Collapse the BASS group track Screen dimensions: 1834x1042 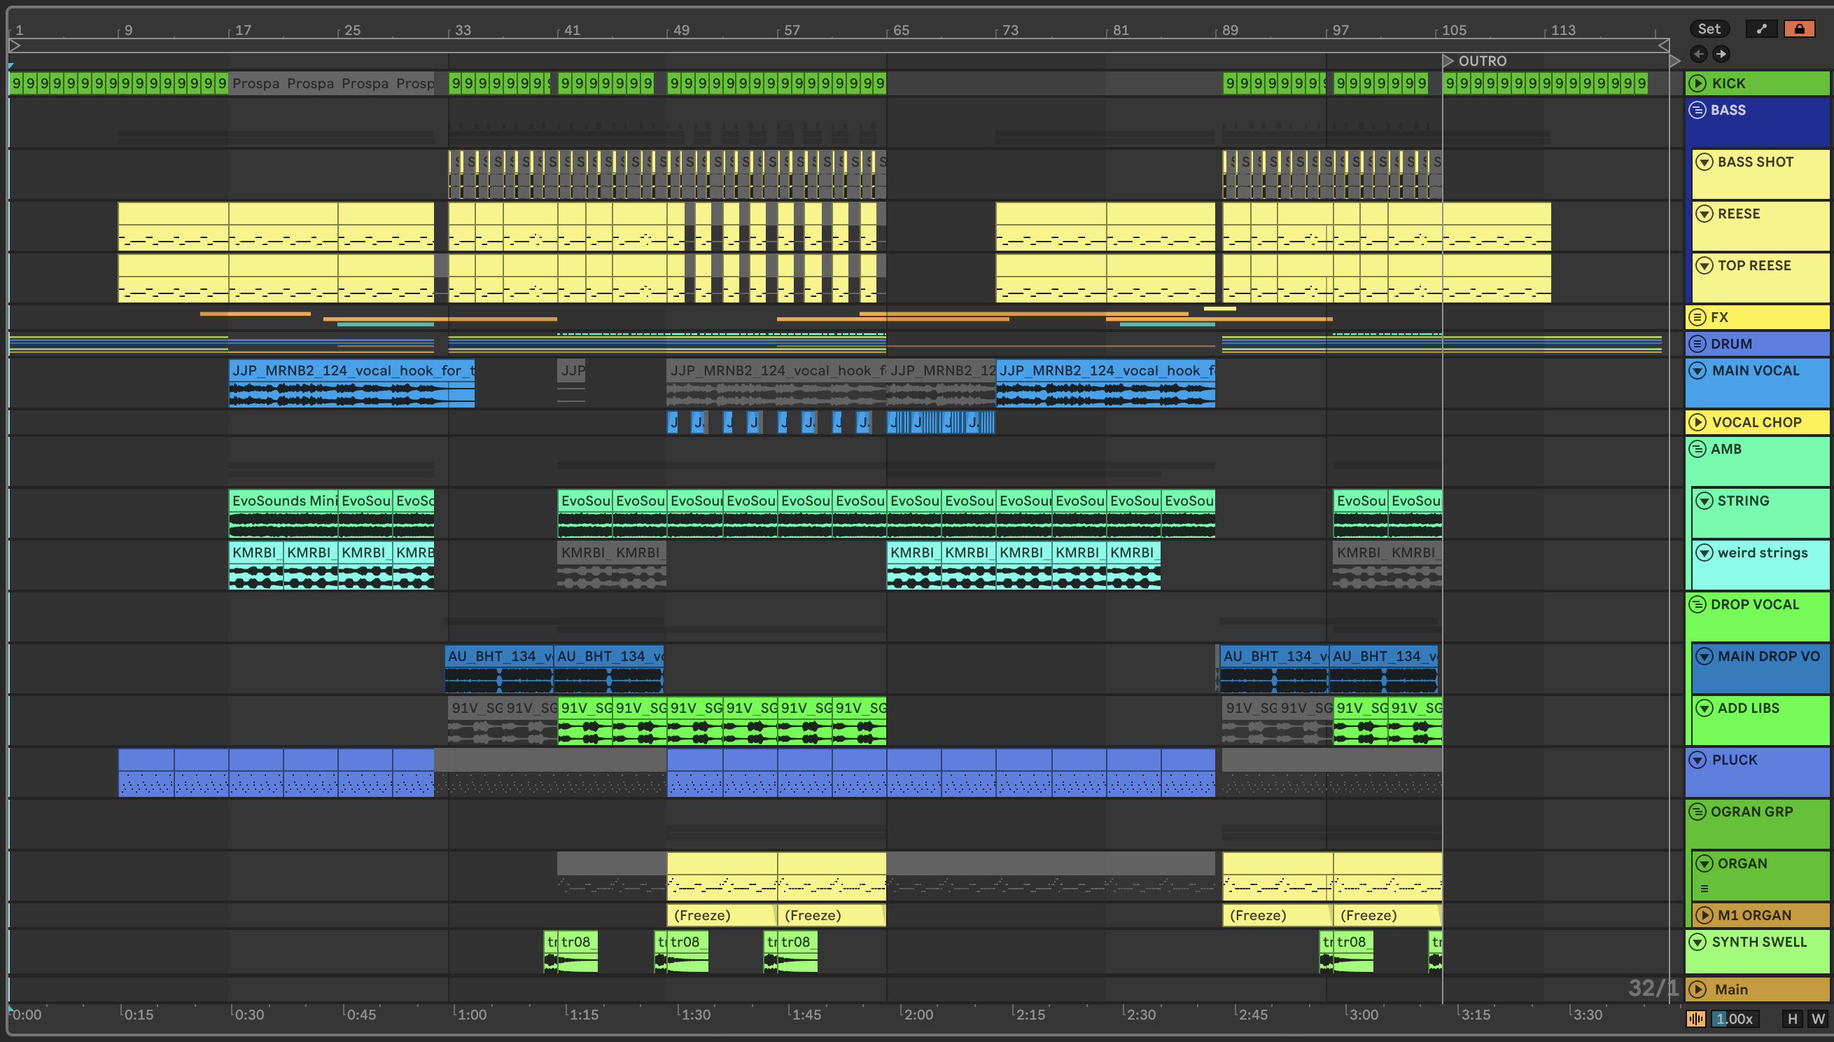[1697, 109]
